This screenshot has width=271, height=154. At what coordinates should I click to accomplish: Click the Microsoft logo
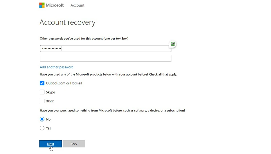tap(52, 5)
